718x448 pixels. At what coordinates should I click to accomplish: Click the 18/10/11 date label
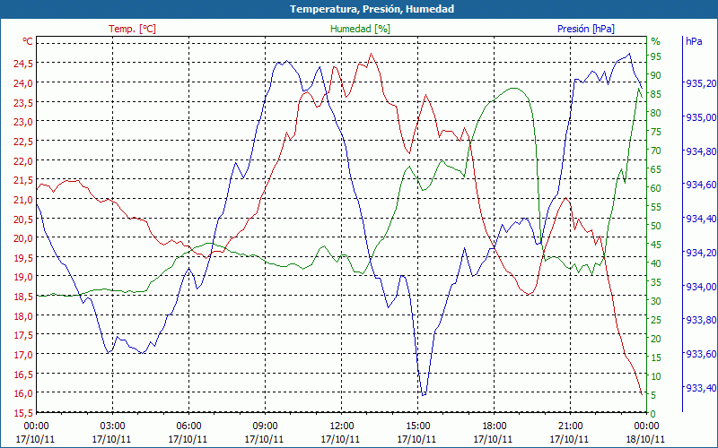point(645,439)
